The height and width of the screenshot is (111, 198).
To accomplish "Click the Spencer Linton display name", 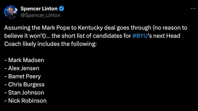I will tap(39, 9).
